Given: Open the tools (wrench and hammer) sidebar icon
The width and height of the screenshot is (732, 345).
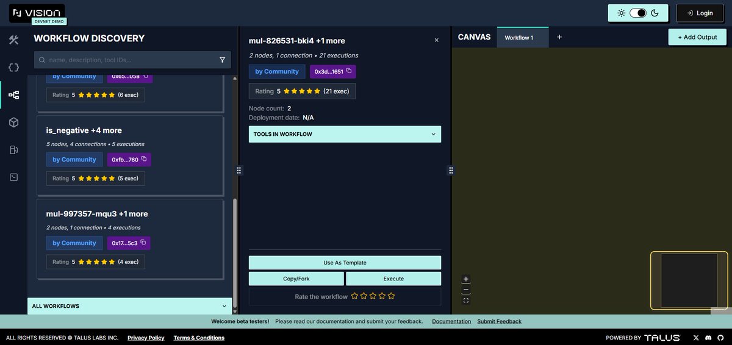Looking at the screenshot, I should [13, 40].
